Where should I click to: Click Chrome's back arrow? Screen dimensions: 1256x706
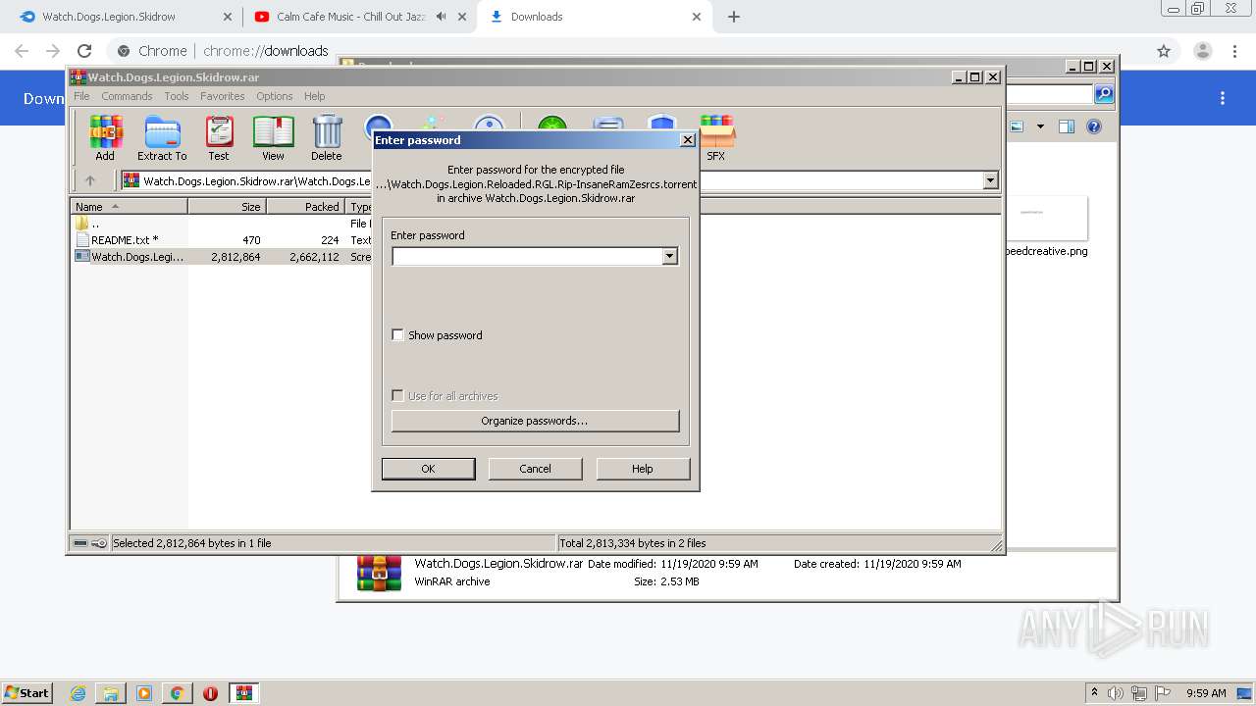[x=22, y=51]
